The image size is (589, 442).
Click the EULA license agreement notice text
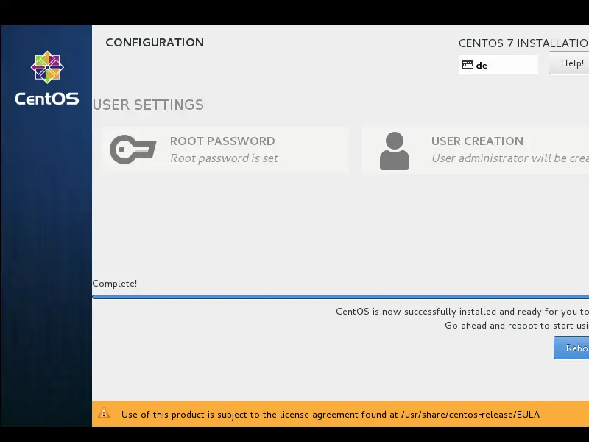pos(331,415)
